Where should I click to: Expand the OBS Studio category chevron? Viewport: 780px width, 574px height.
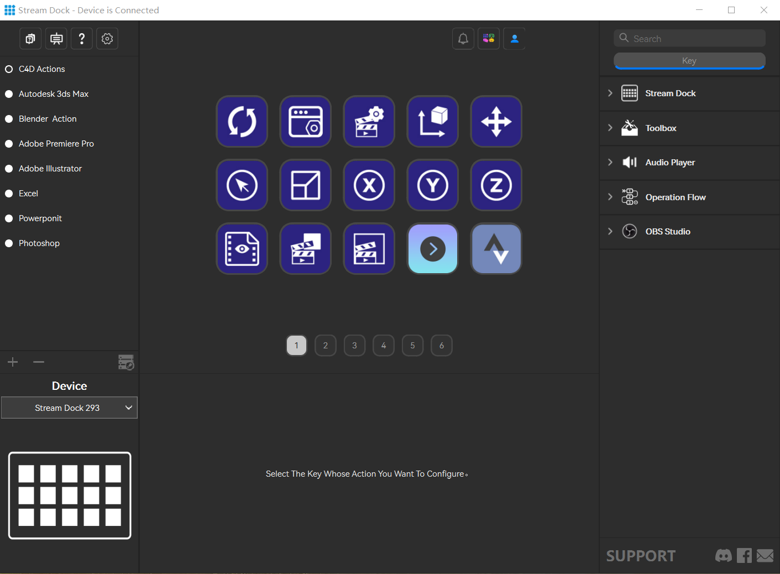coord(610,231)
